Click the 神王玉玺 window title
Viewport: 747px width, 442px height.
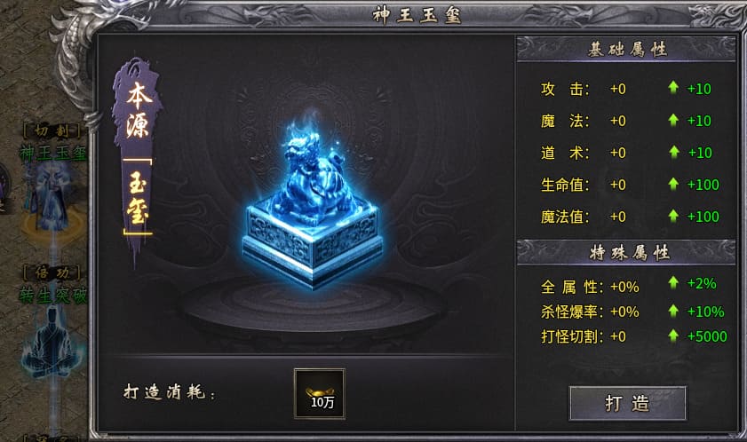coord(417,15)
